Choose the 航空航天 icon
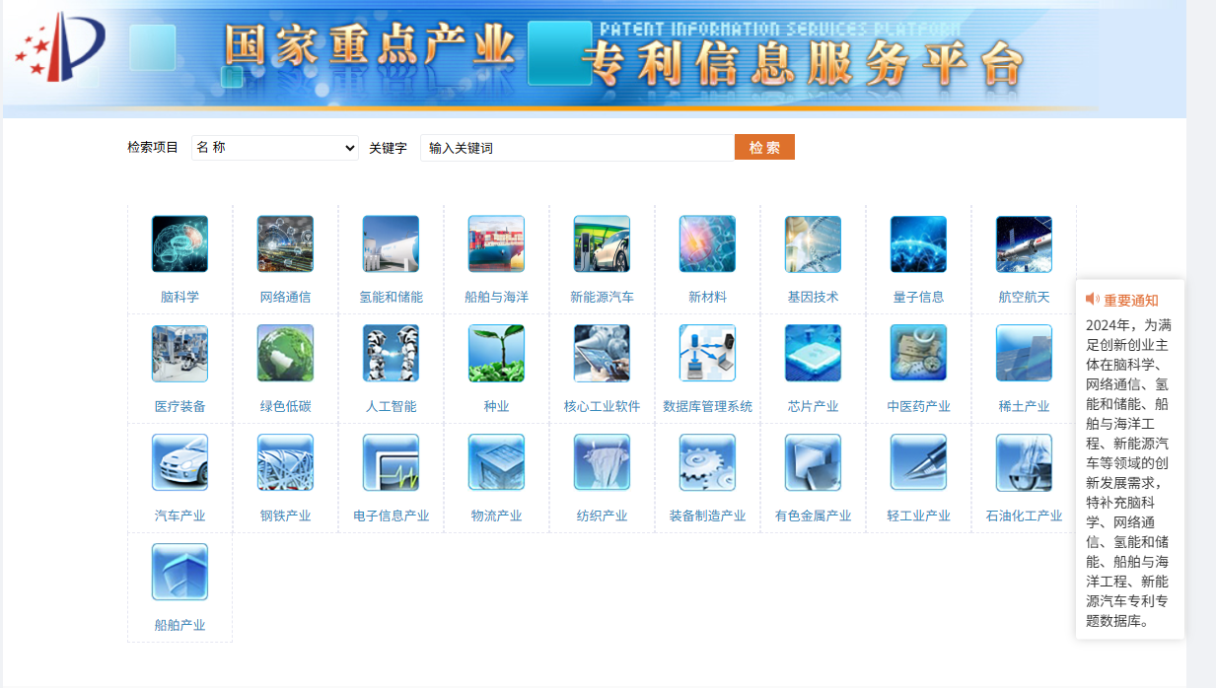The height and width of the screenshot is (688, 1216). (1024, 244)
